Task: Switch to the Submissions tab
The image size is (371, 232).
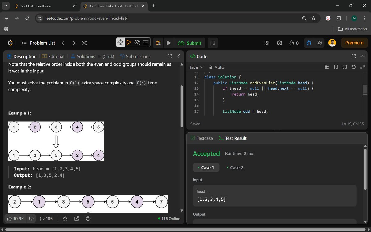Action: pyautogui.click(x=135, y=56)
